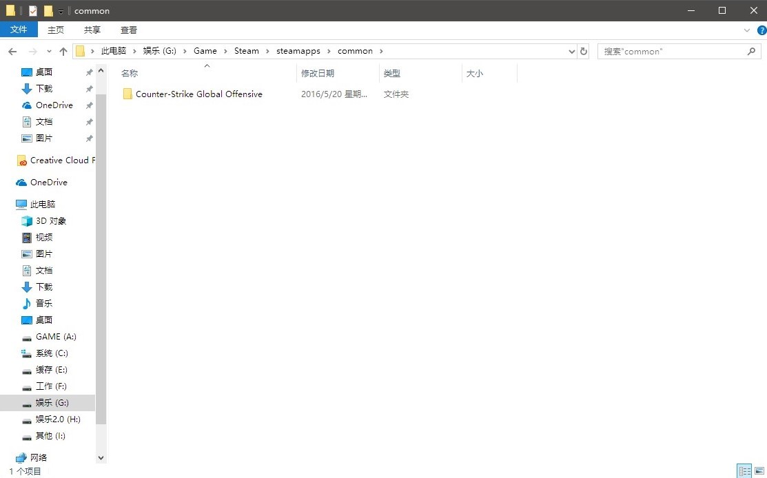The width and height of the screenshot is (767, 478).
Task: Click the navigation pane scrollbar thumb
Action: [101, 259]
